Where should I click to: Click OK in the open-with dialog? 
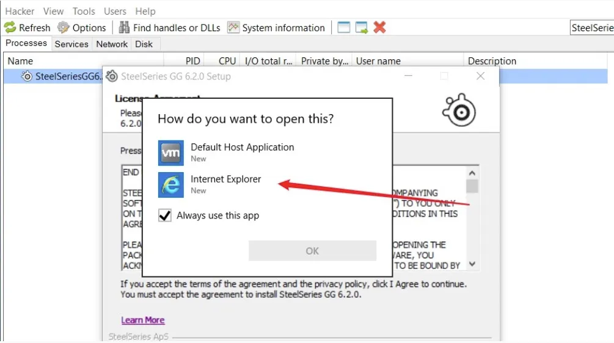(x=312, y=251)
